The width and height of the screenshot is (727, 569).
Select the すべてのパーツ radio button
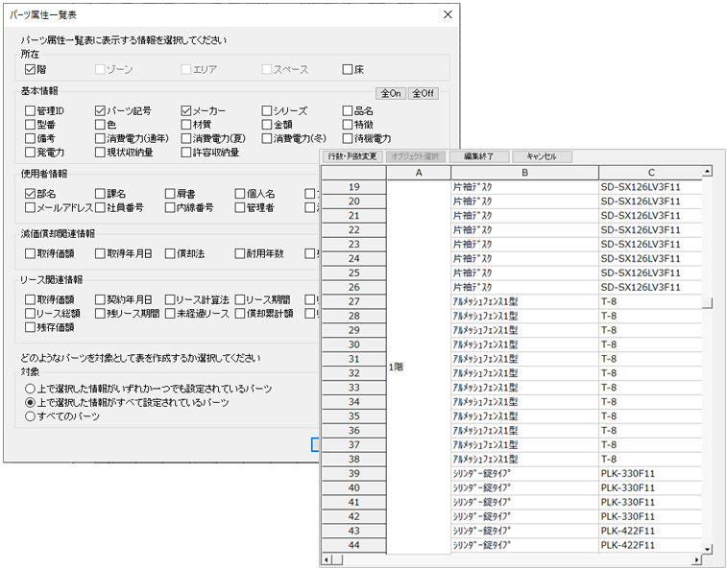[x=31, y=416]
